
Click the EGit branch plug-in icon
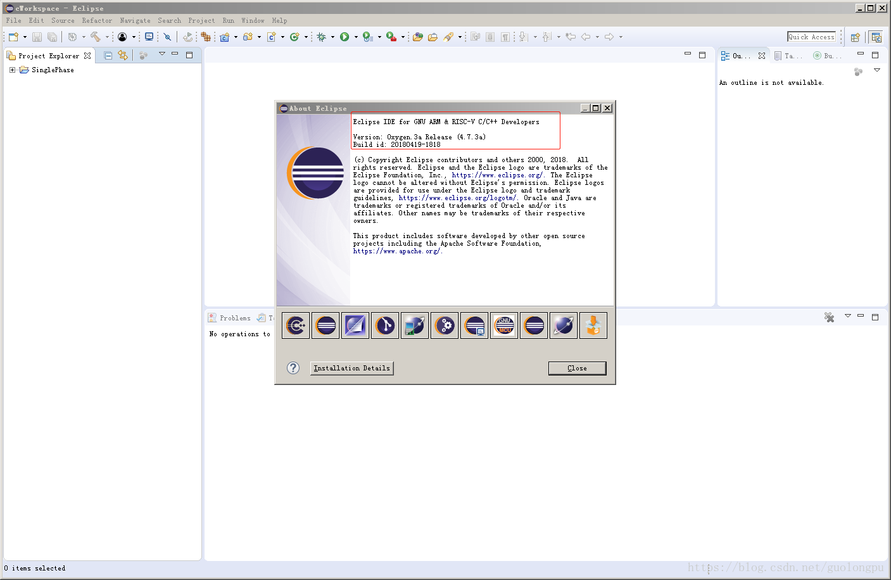tap(385, 325)
